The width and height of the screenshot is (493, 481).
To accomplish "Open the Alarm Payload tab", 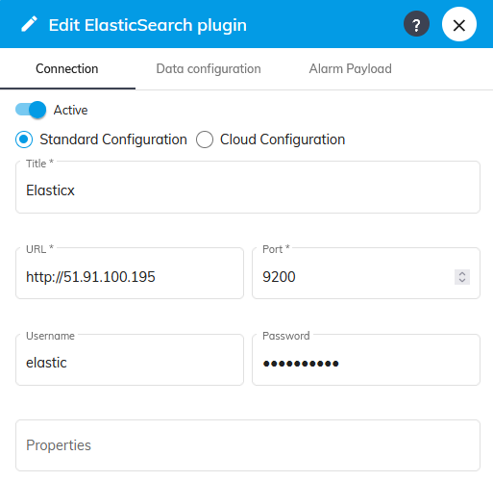I will coord(350,69).
